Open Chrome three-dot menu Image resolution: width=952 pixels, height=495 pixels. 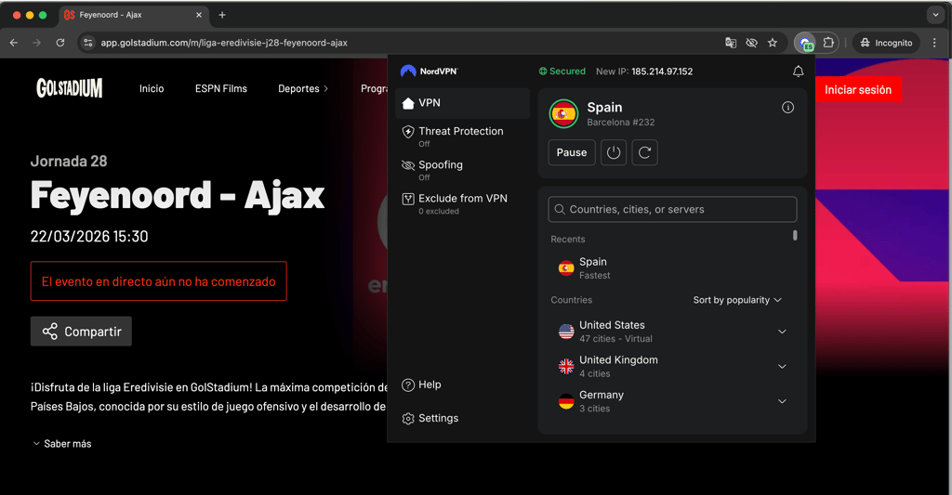click(x=934, y=43)
